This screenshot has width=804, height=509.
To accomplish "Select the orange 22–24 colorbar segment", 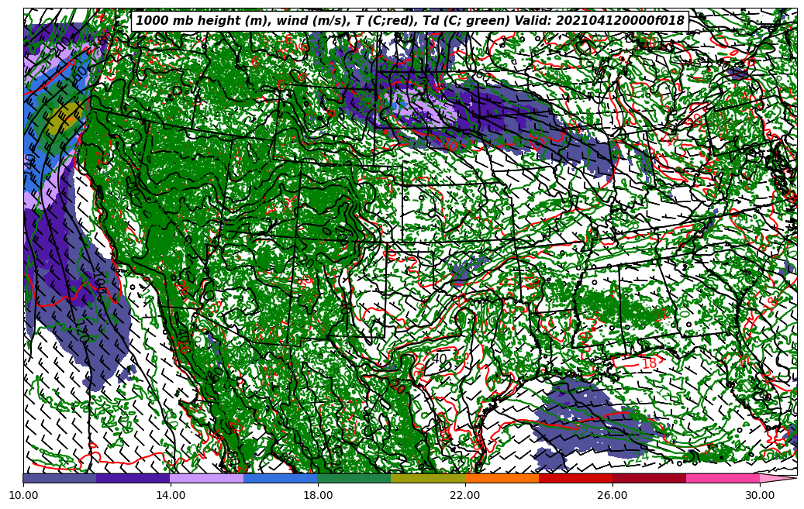I will click(502, 478).
